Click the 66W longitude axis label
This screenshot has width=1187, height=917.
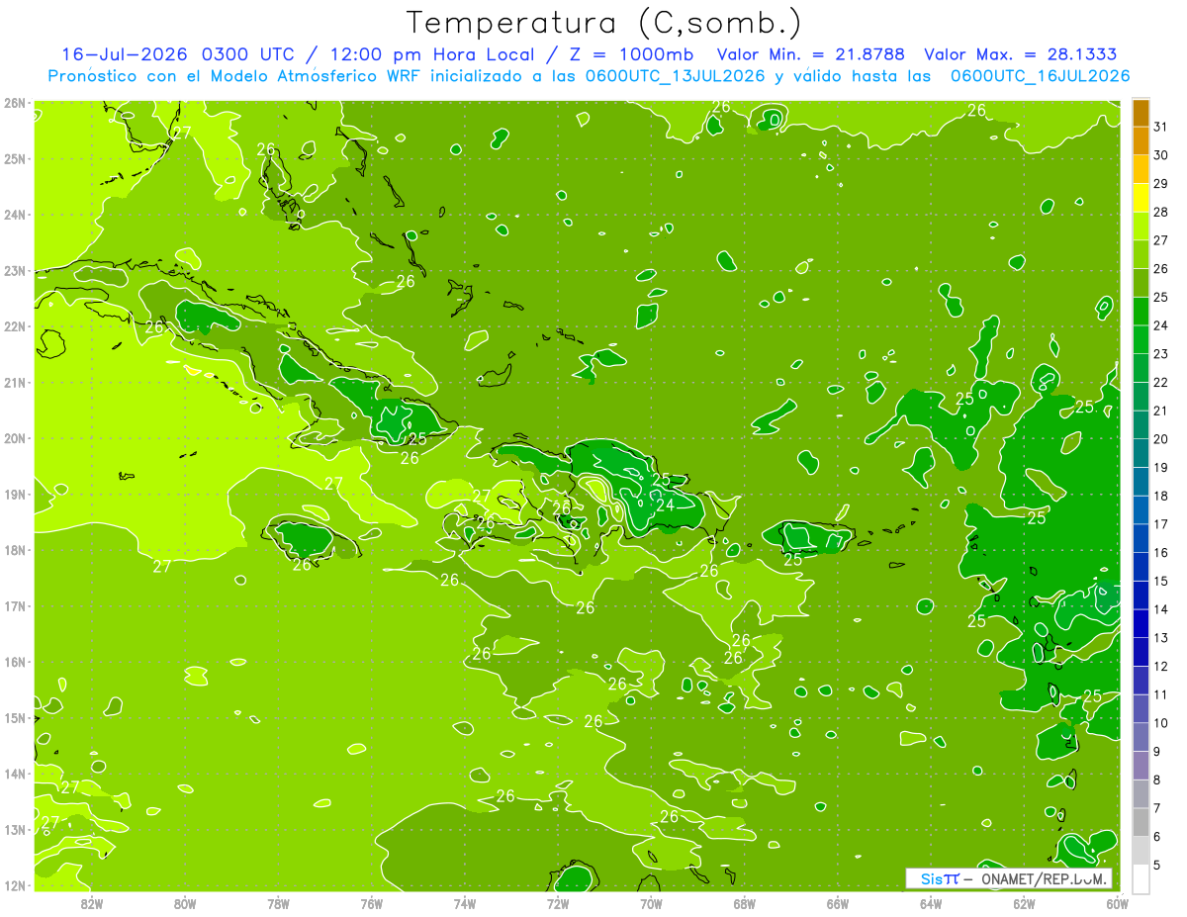(838, 903)
